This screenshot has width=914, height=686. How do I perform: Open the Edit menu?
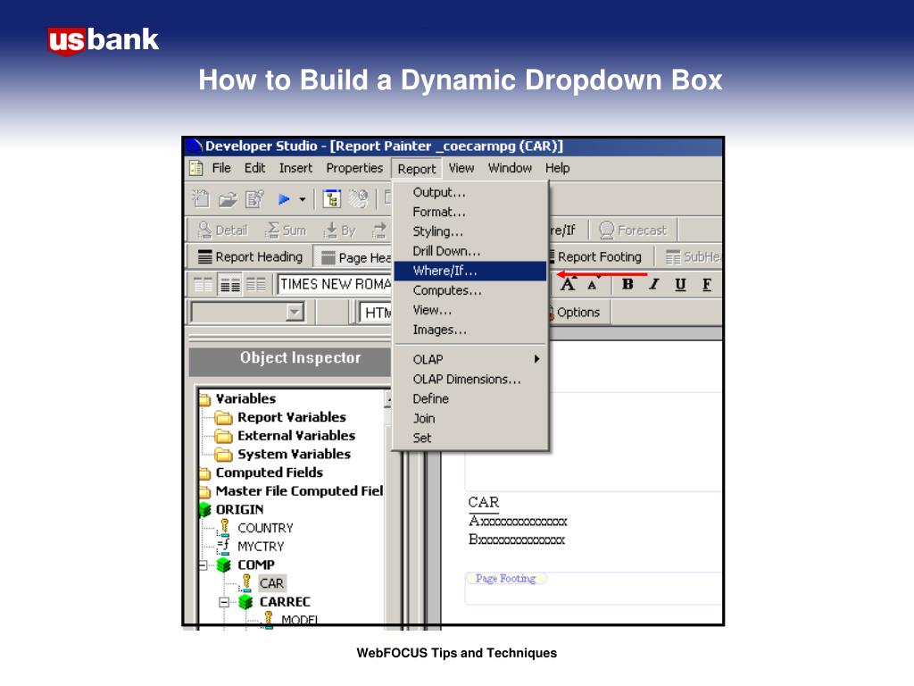click(254, 168)
